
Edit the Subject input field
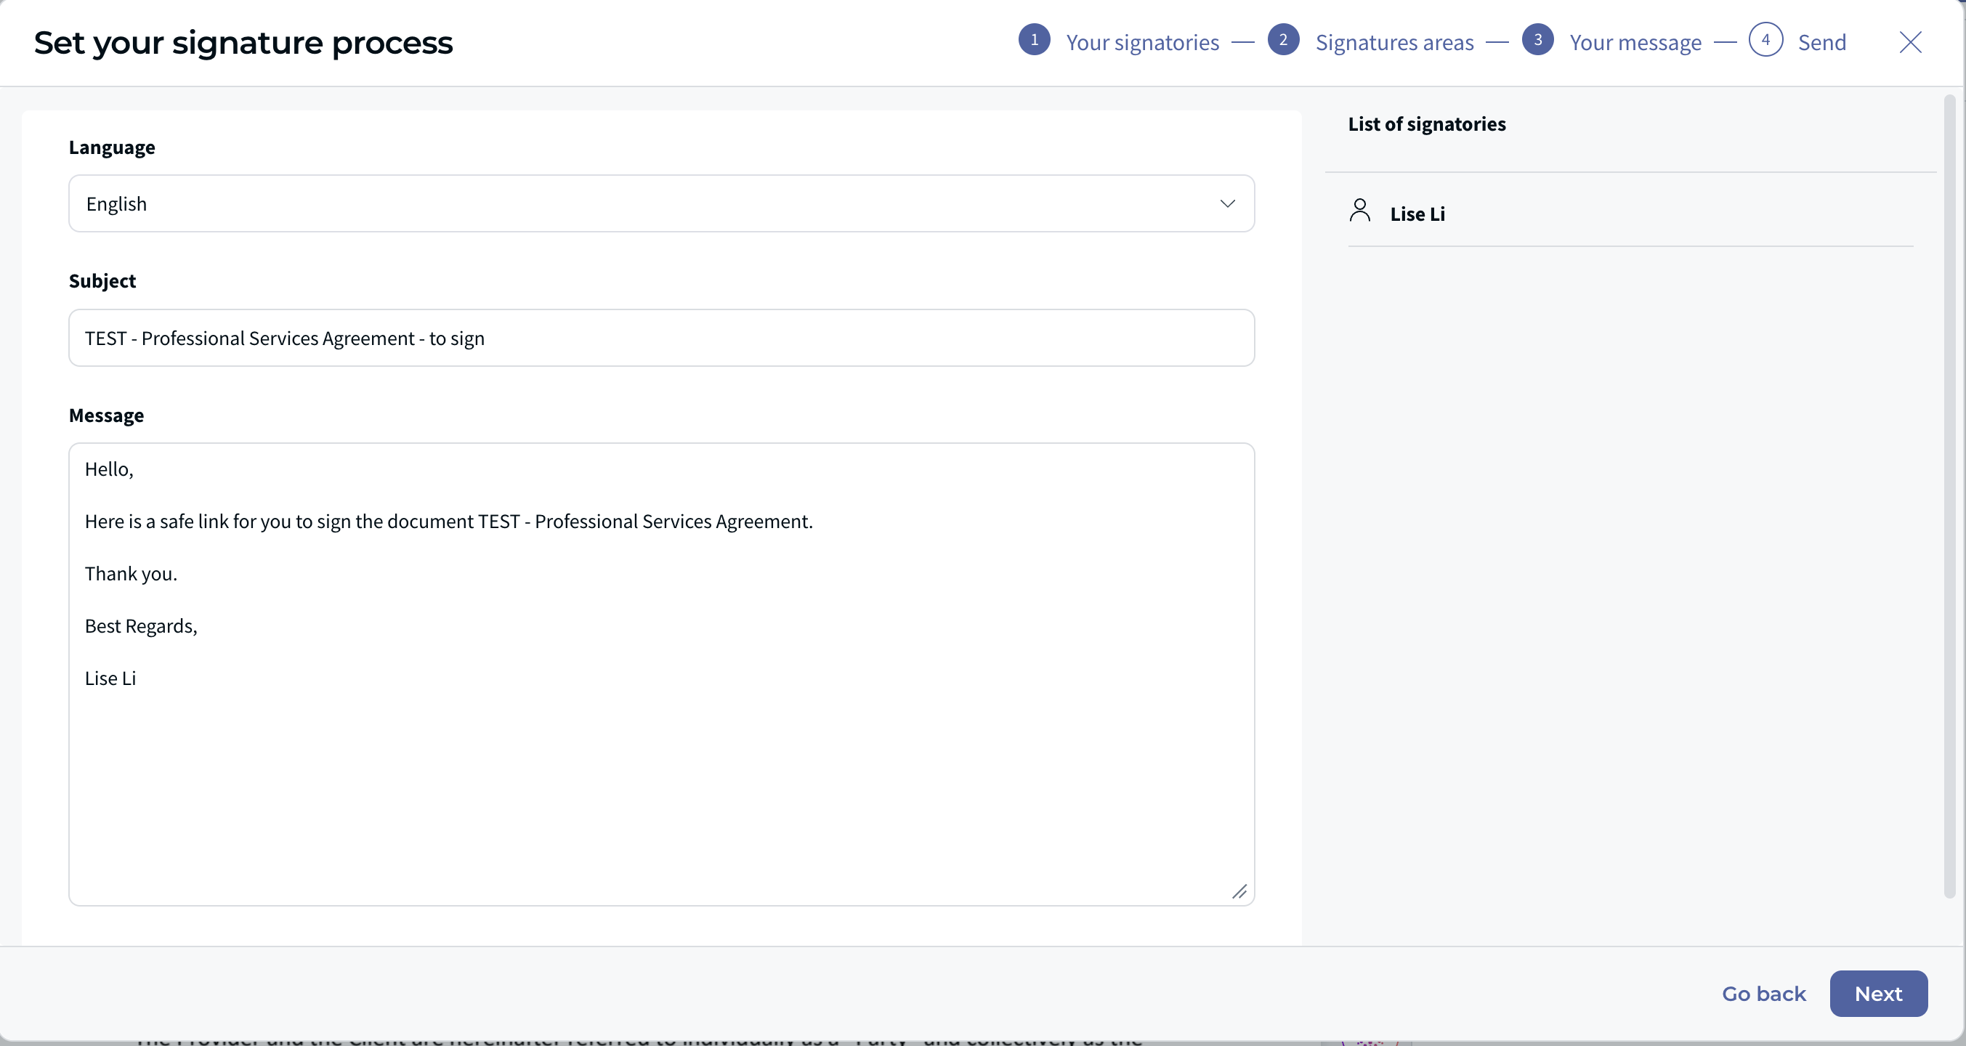[661, 338]
